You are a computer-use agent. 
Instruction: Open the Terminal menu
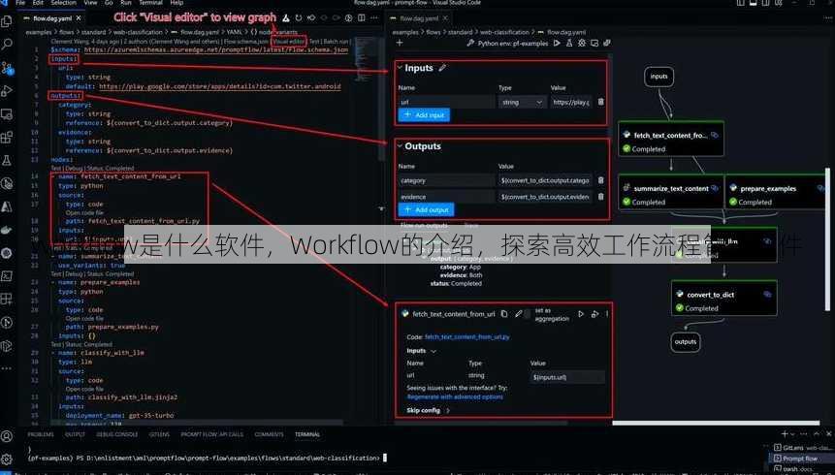click(150, 3)
